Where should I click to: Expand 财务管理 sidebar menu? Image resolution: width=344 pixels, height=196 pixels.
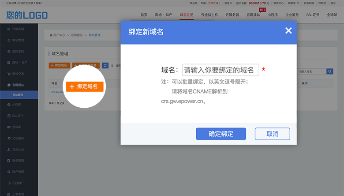(19, 160)
